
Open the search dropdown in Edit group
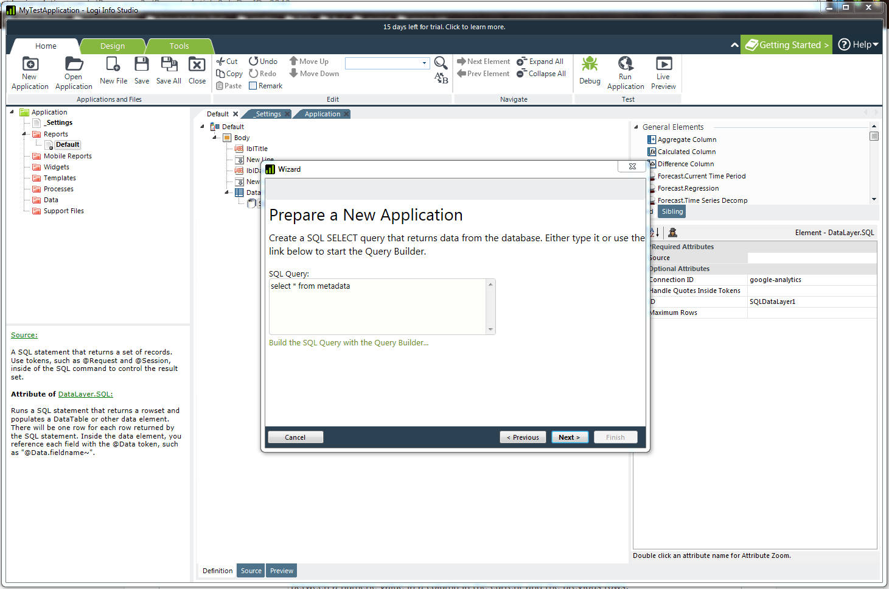coord(424,63)
